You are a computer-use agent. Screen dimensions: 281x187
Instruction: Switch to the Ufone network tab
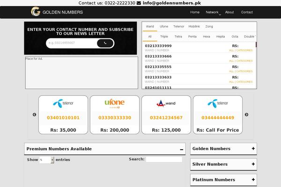[164, 27]
